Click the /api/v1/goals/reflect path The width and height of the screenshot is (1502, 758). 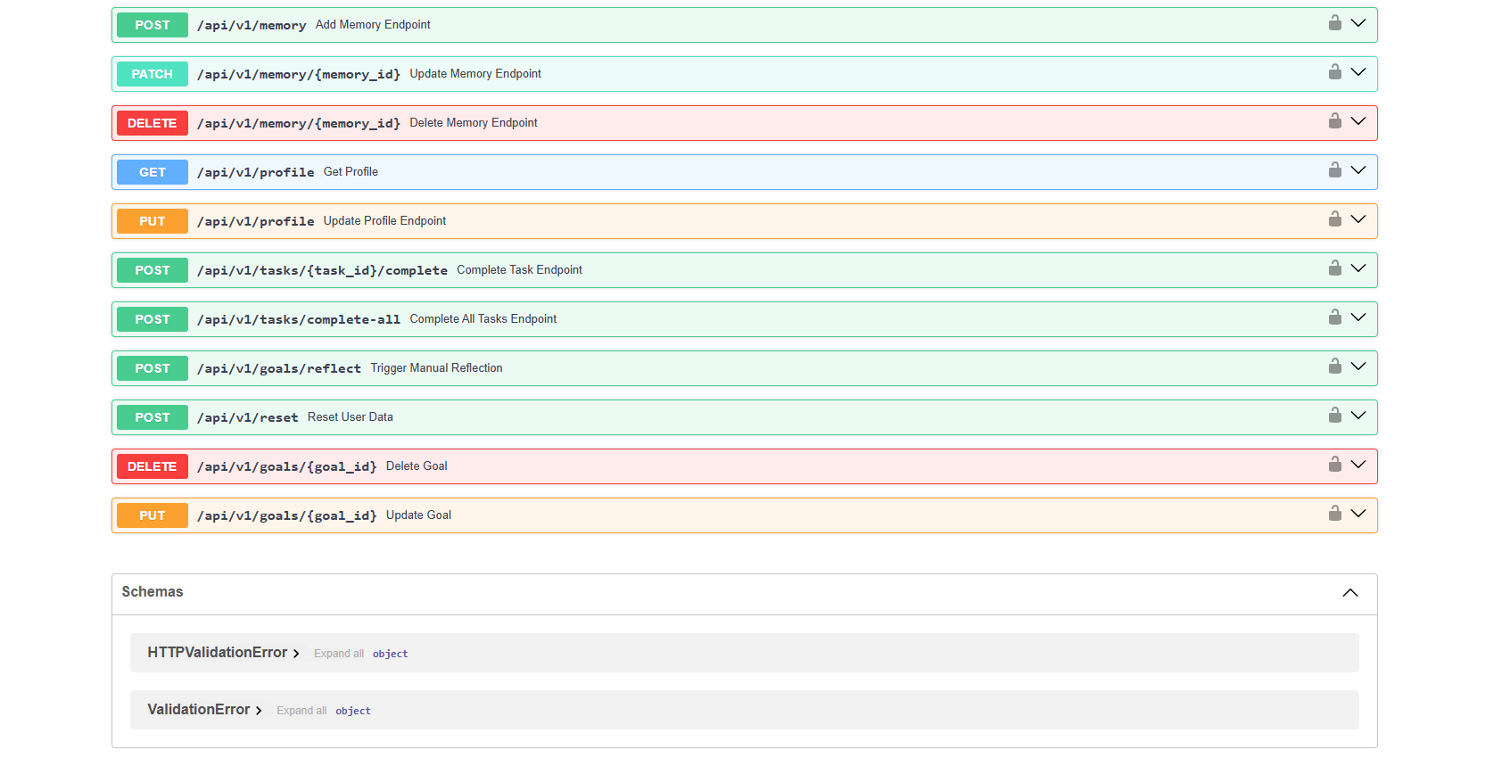click(279, 368)
